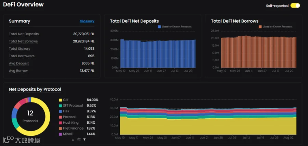Go to previous protocol legend page arrow
This screenshot has width=308, height=146.
(73, 139)
